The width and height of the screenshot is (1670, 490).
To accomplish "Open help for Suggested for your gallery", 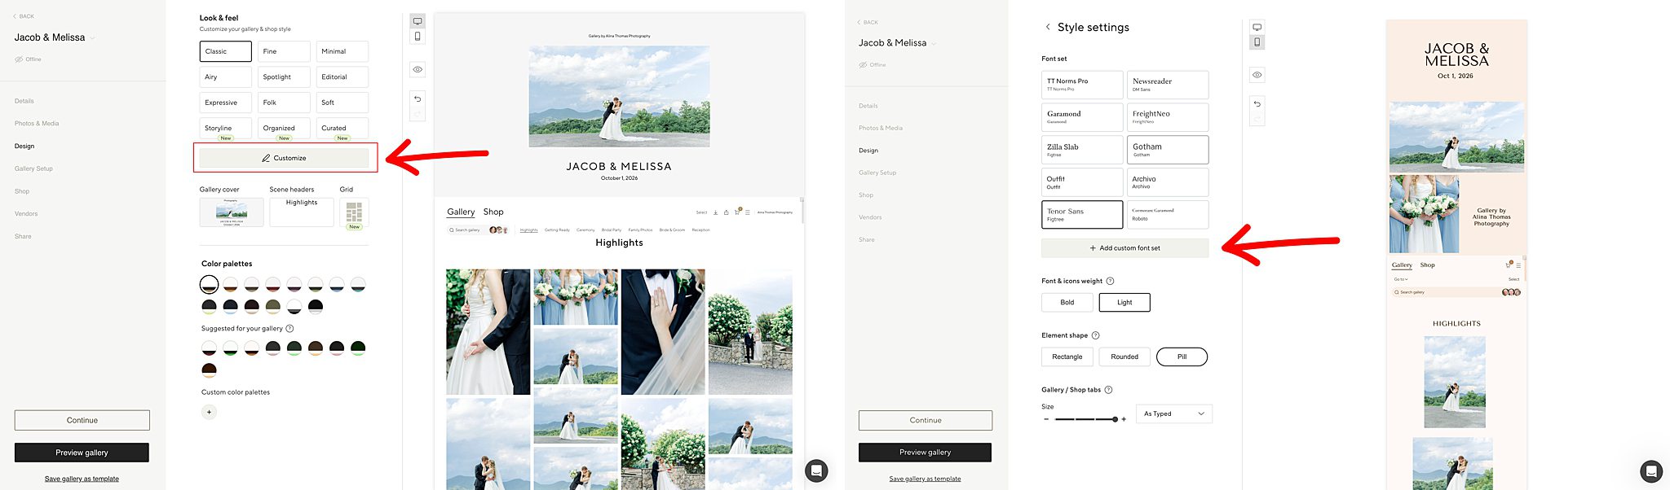I will click(289, 329).
